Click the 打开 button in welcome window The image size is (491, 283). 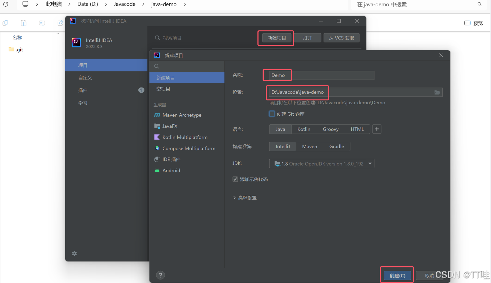click(x=307, y=38)
